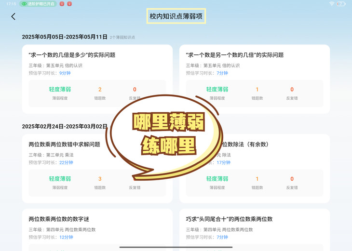Tap 7分钟 in the 另一个数的几倍 card

pyautogui.click(x=222, y=73)
